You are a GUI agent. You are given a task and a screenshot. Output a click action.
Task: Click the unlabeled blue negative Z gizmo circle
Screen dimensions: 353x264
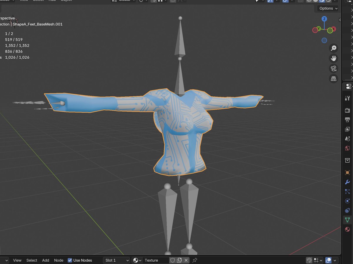pyautogui.click(x=324, y=40)
